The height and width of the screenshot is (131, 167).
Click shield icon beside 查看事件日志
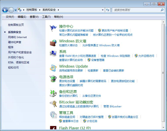60,121
